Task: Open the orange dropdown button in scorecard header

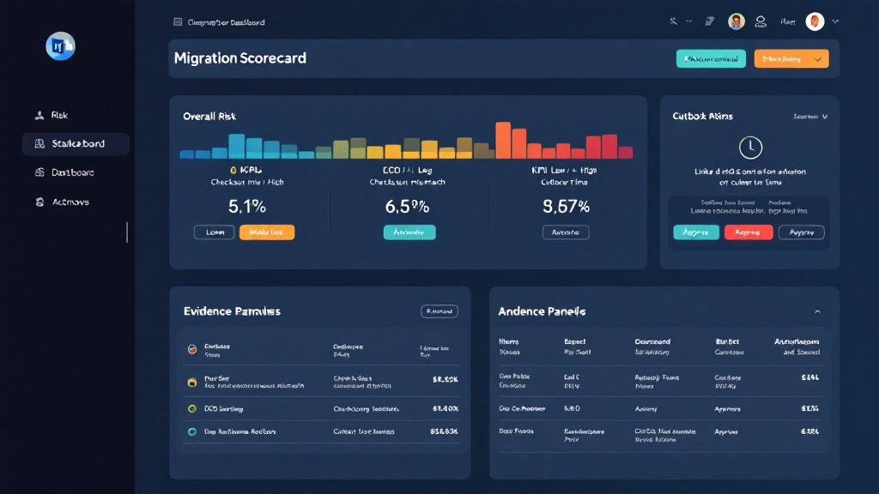Action: tap(791, 59)
